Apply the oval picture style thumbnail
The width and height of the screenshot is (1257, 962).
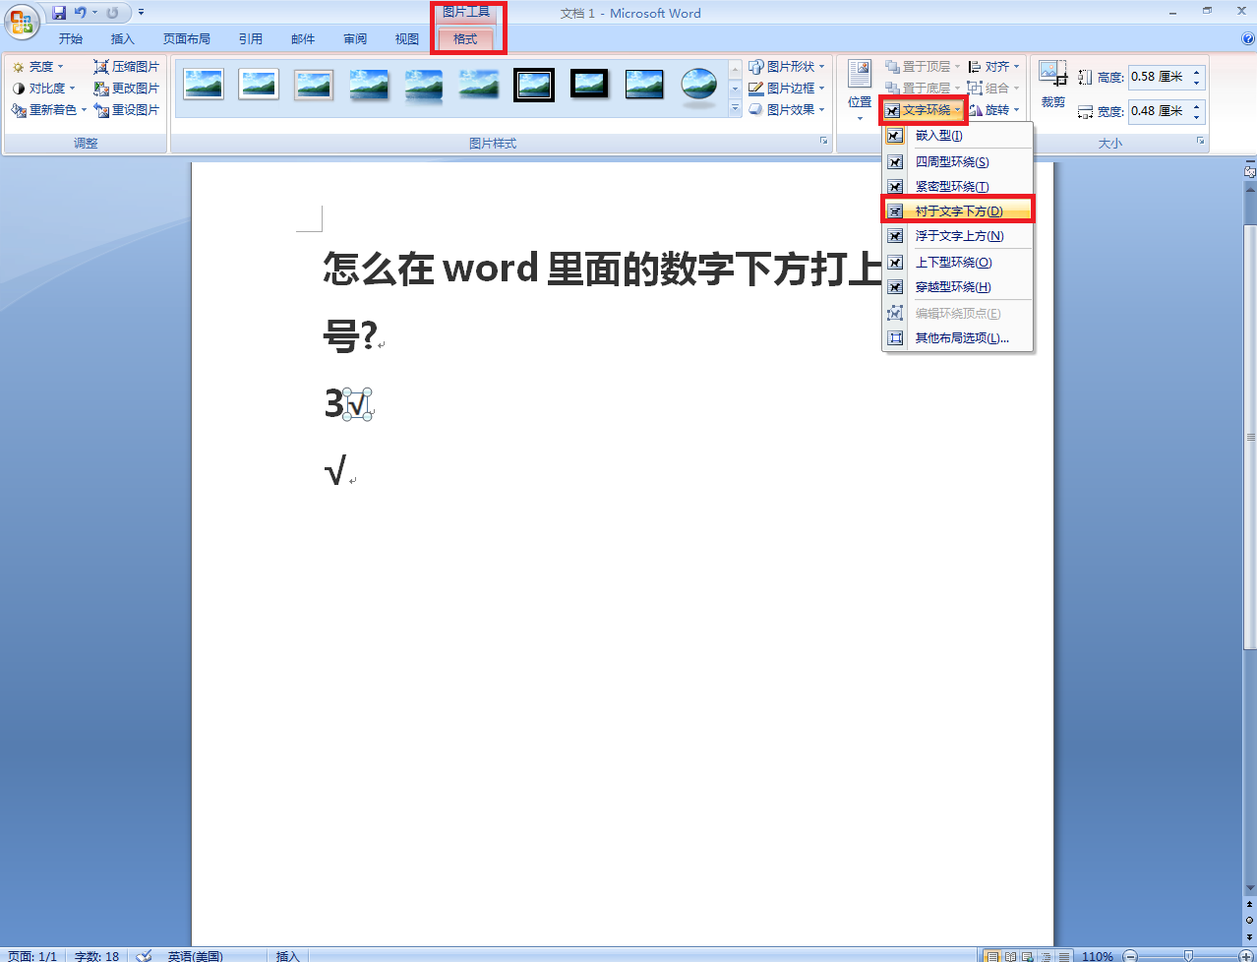[x=699, y=84]
